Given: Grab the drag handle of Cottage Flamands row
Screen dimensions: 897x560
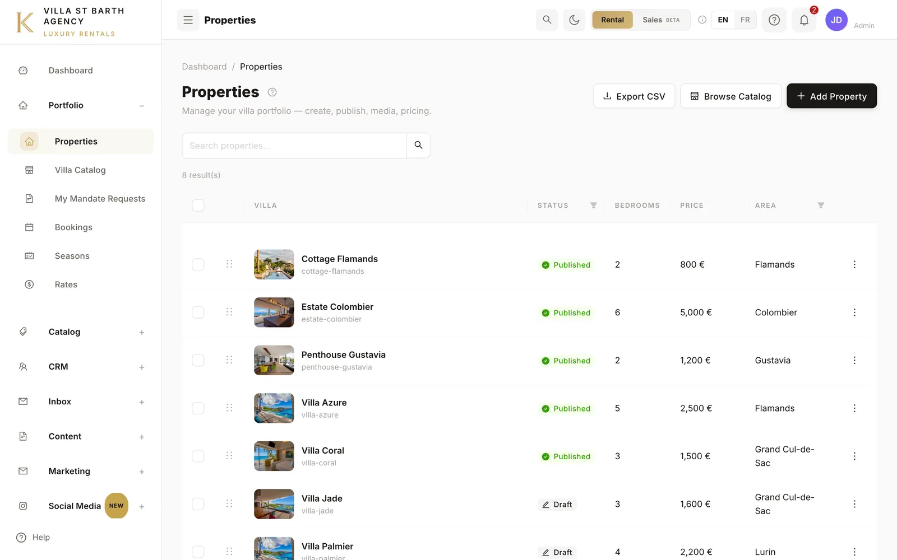Looking at the screenshot, I should coord(229,264).
